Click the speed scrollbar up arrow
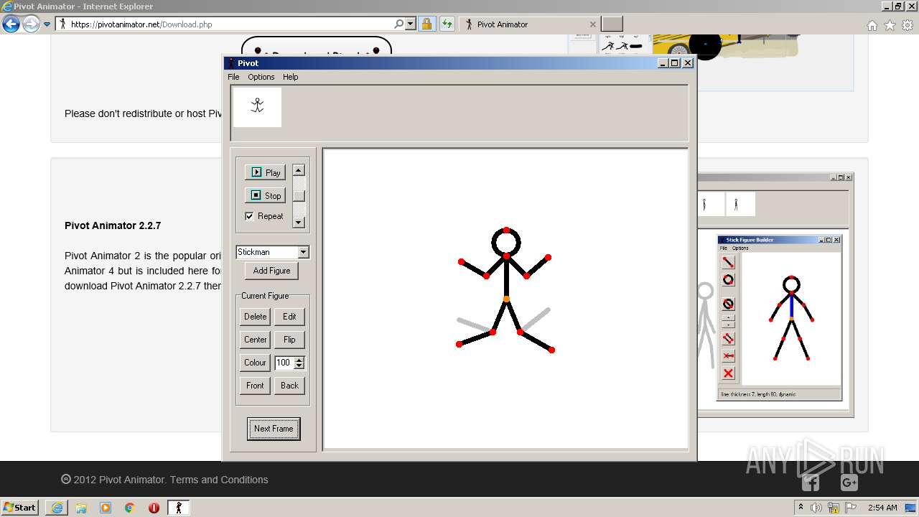This screenshot has height=517, width=919. tap(299, 170)
